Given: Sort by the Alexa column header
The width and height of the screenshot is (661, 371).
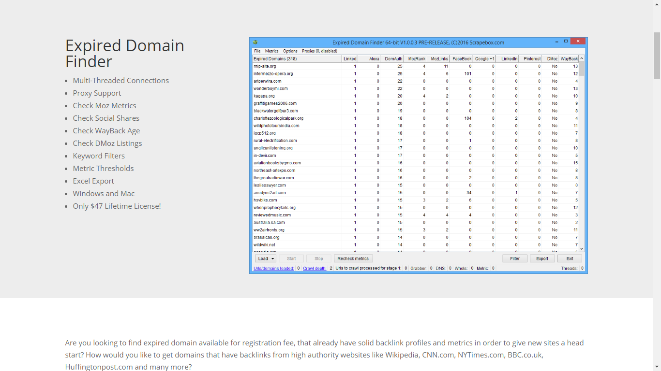Looking at the screenshot, I should (x=369, y=58).
